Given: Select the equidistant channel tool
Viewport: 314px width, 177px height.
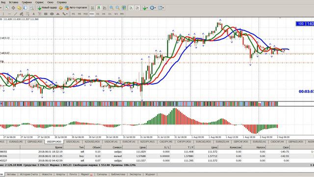Looking at the screenshot, I should click(22, 14).
